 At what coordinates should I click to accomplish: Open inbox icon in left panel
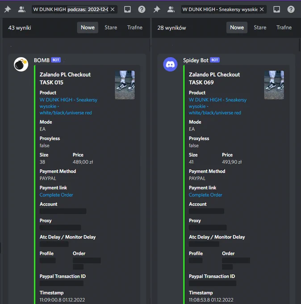click(127, 9)
